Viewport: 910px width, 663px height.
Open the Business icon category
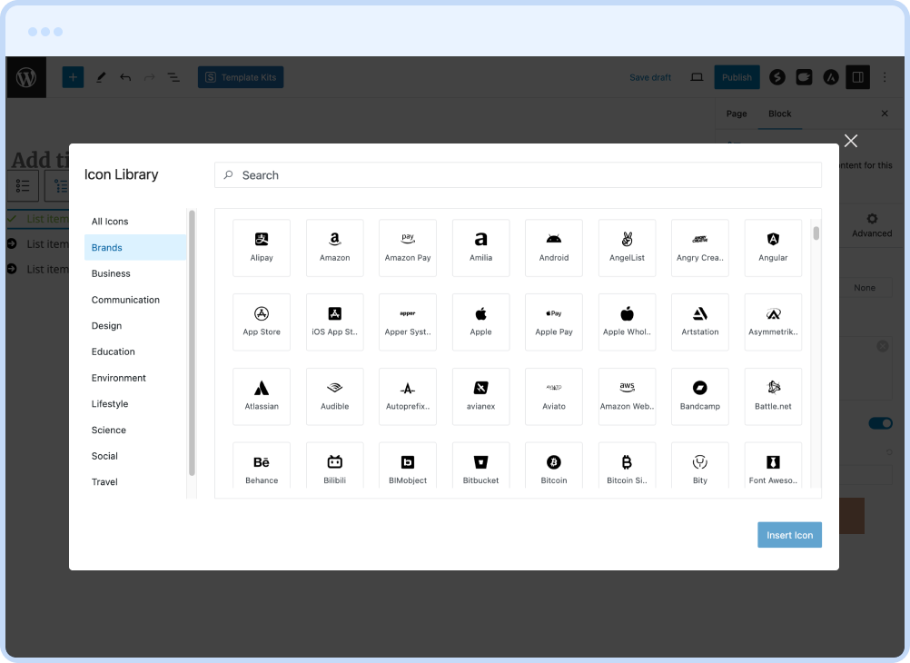click(x=135, y=273)
